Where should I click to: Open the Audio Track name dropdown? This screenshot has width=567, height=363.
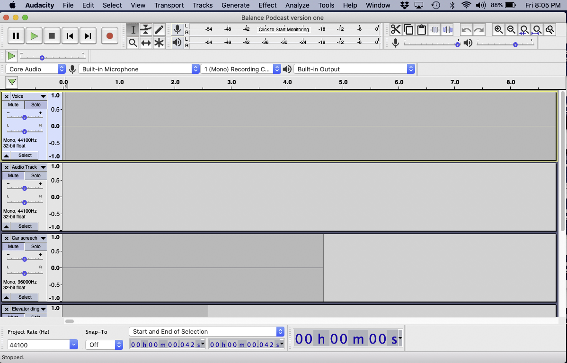[x=28, y=167]
